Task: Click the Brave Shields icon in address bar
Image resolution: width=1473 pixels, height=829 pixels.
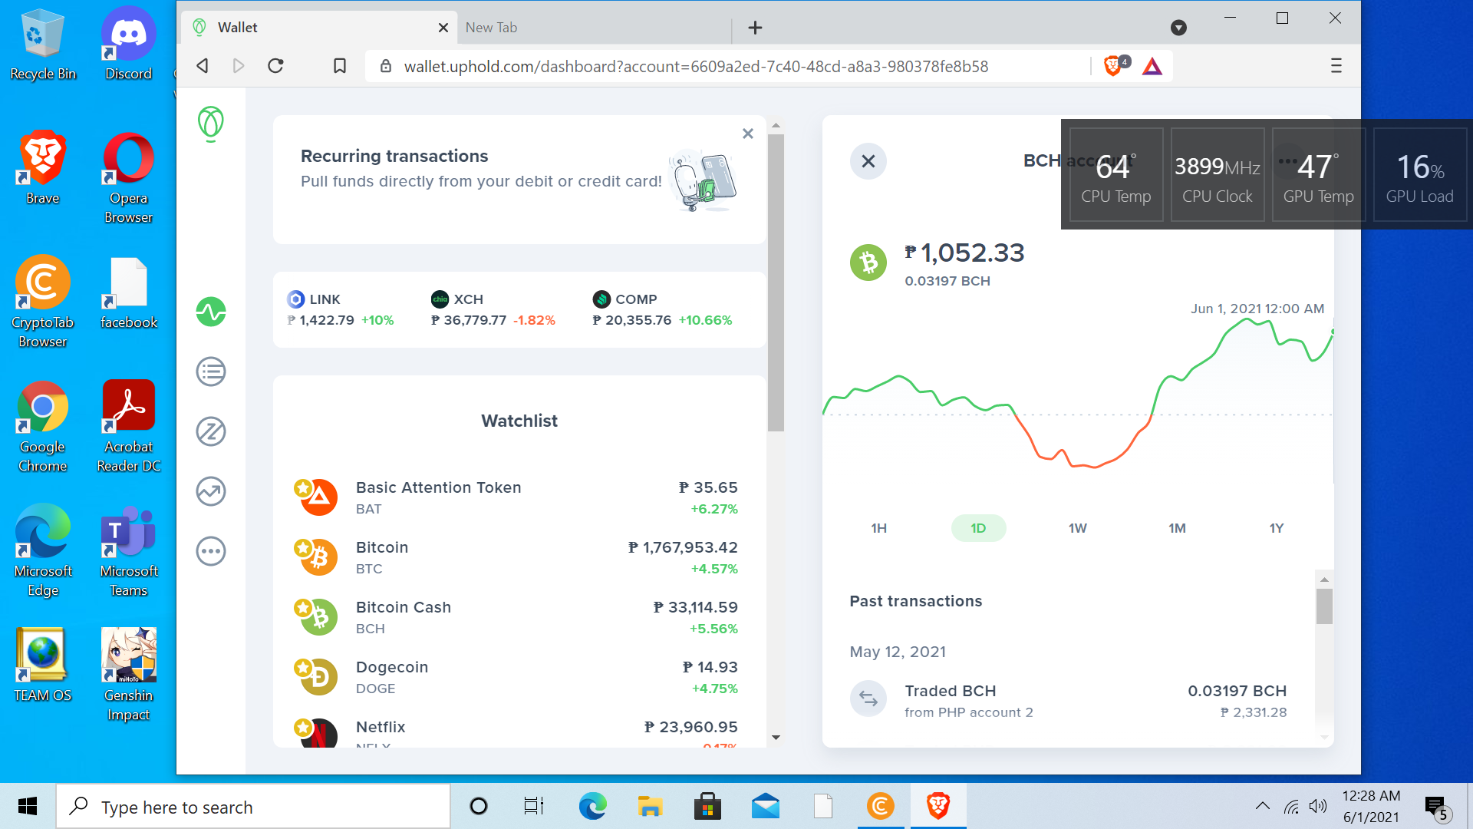Action: pos(1113,66)
